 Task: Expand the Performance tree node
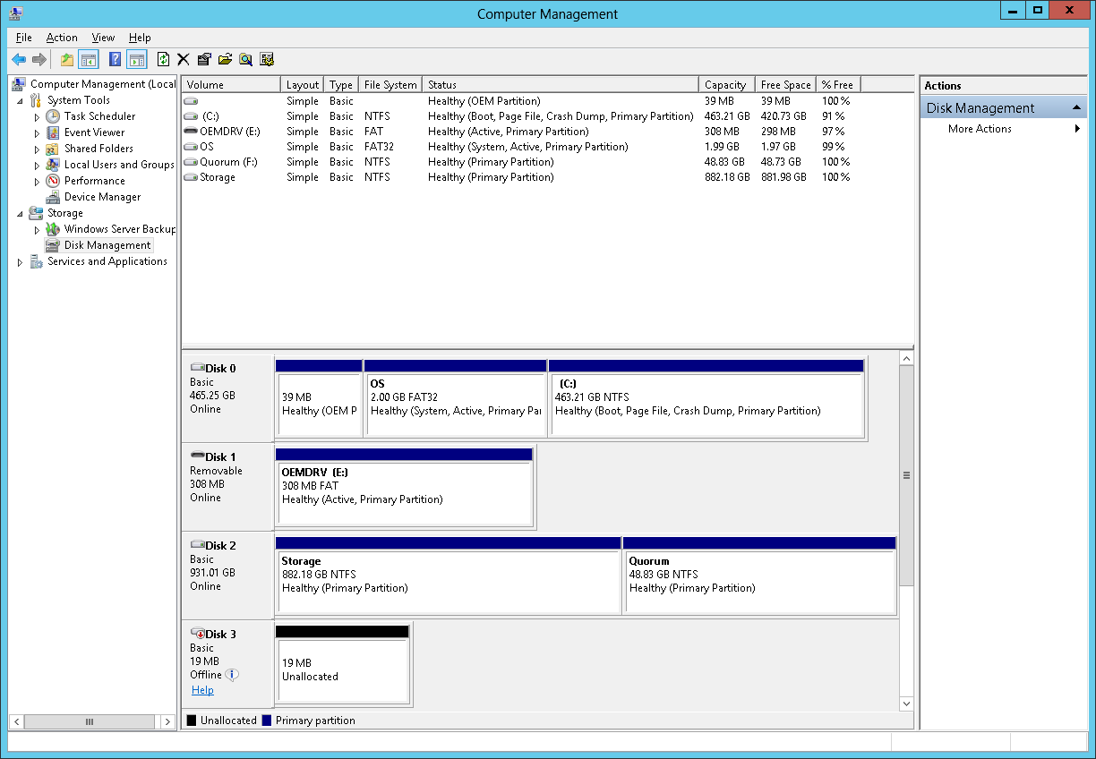pyautogui.click(x=37, y=181)
